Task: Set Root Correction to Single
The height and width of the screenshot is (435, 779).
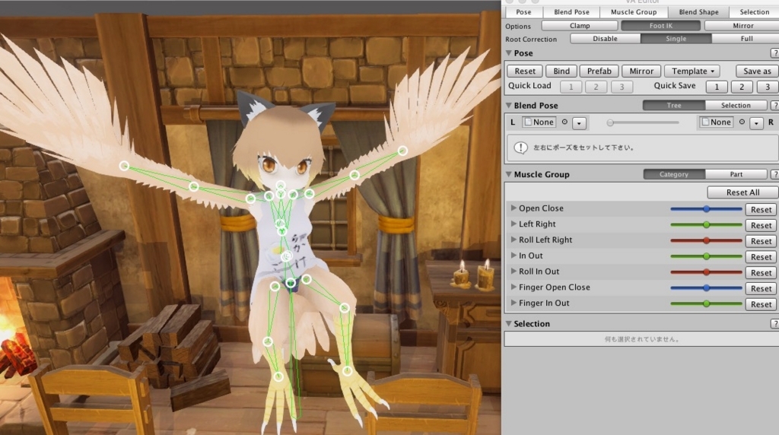Action: pos(676,38)
